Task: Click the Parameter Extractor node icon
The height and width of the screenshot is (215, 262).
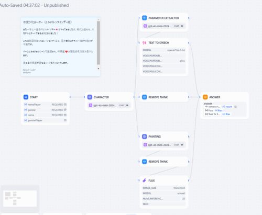Action: 145,18
